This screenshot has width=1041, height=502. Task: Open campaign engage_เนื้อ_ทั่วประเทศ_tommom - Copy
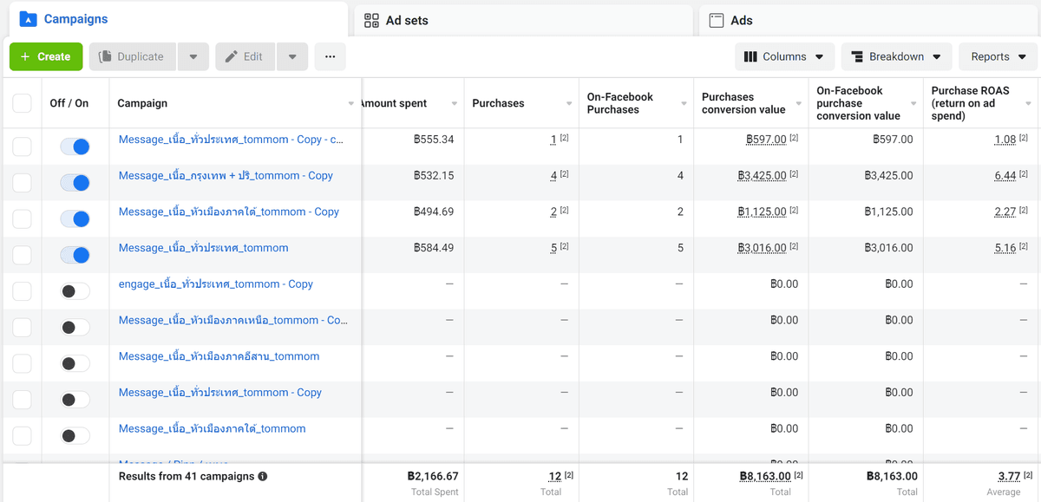(216, 284)
